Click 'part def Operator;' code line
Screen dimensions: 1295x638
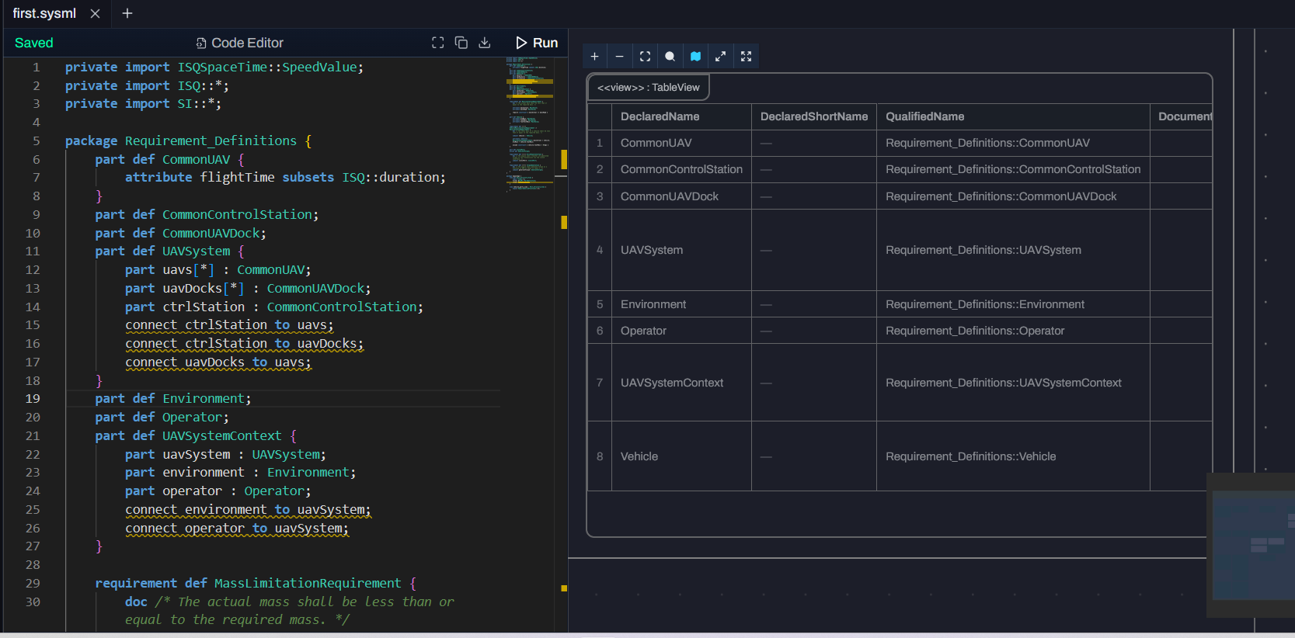pos(162,417)
